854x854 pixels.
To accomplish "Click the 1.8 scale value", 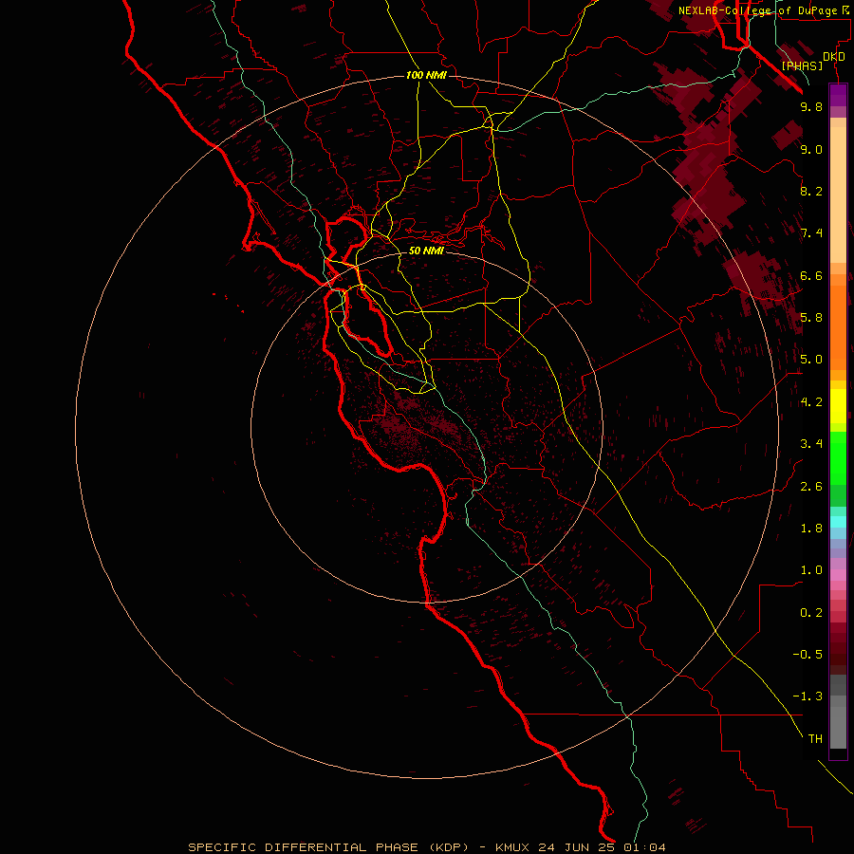I will coord(811,529).
